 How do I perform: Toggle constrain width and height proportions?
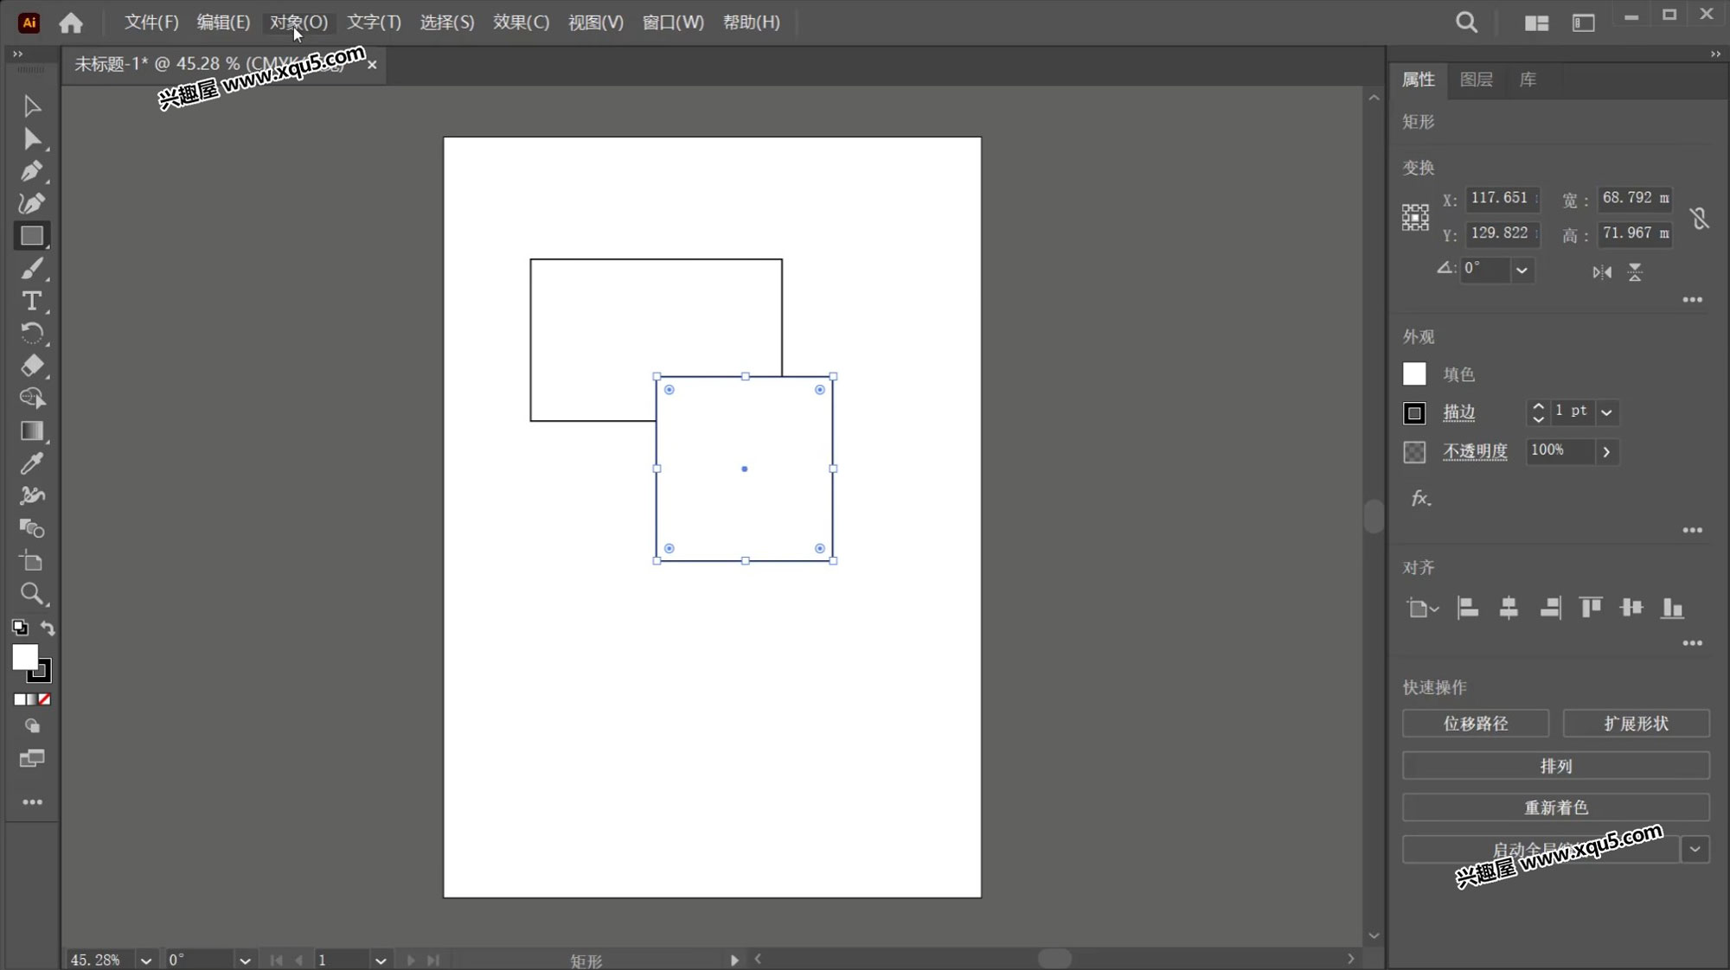click(x=1699, y=218)
